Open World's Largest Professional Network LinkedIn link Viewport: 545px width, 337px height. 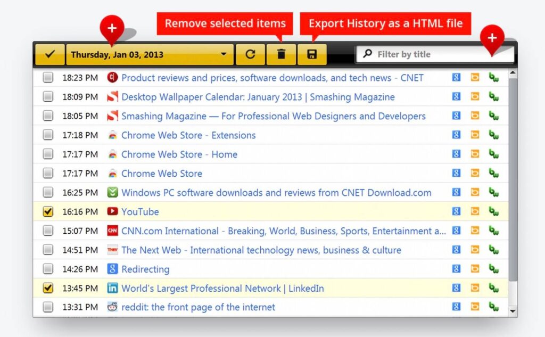pos(222,289)
